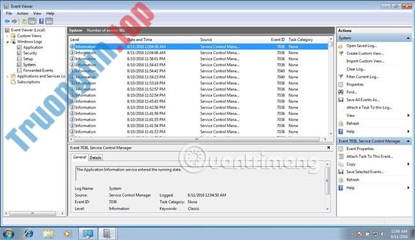Open the Copy submenu arrow in Actions
This screenshot has width=415, height=240.
click(x=409, y=164)
